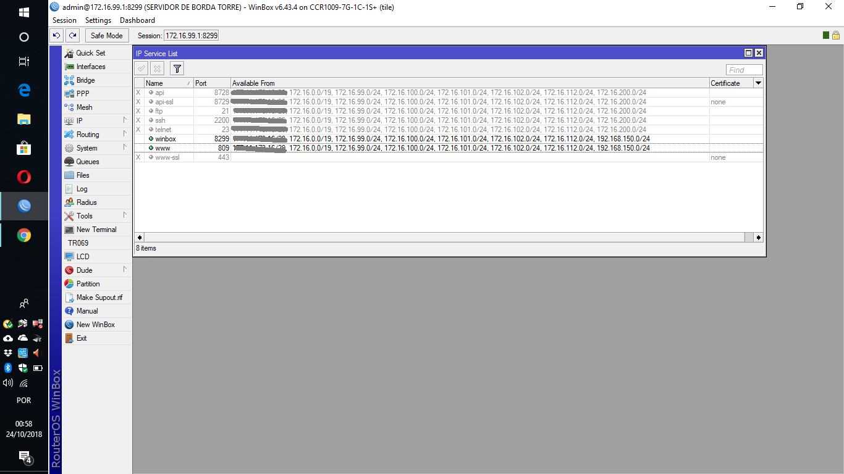Screen dimensions: 844x474
Task: Sort services by the Port column
Action: (212, 83)
